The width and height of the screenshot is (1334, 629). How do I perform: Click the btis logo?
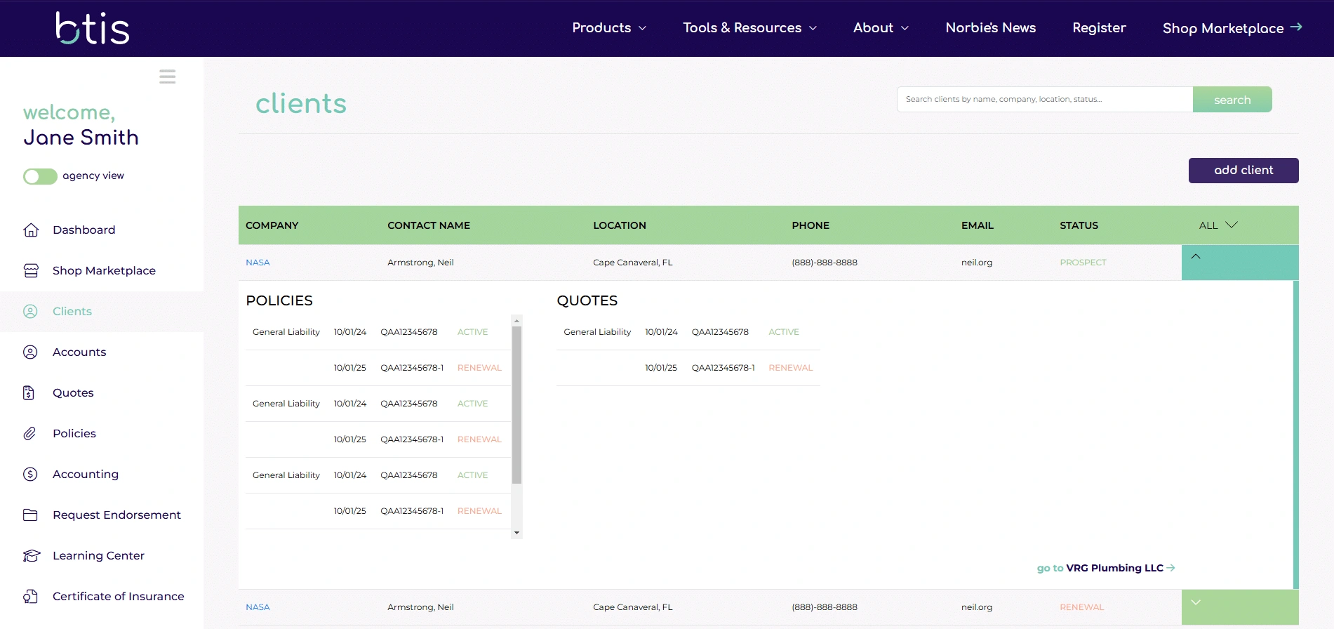(x=93, y=28)
